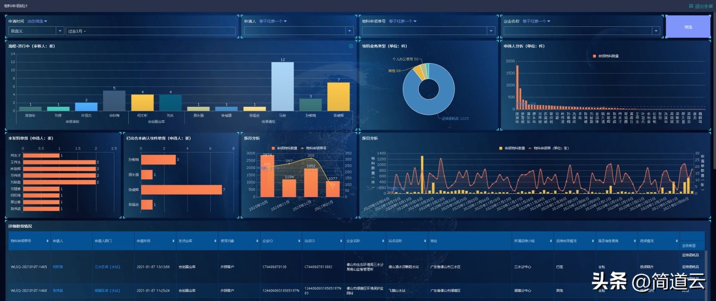This screenshot has height=301, width=716.
Task: Click sort icon on 申请人部门 column
Action: click(x=131, y=241)
